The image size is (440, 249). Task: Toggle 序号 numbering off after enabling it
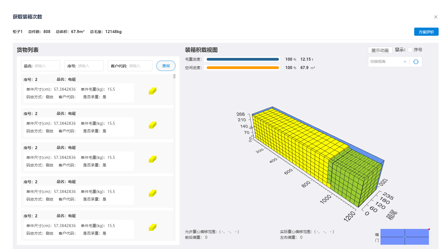click(410, 50)
